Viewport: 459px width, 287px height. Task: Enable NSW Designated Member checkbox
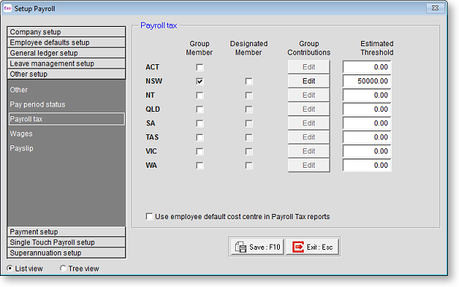249,81
